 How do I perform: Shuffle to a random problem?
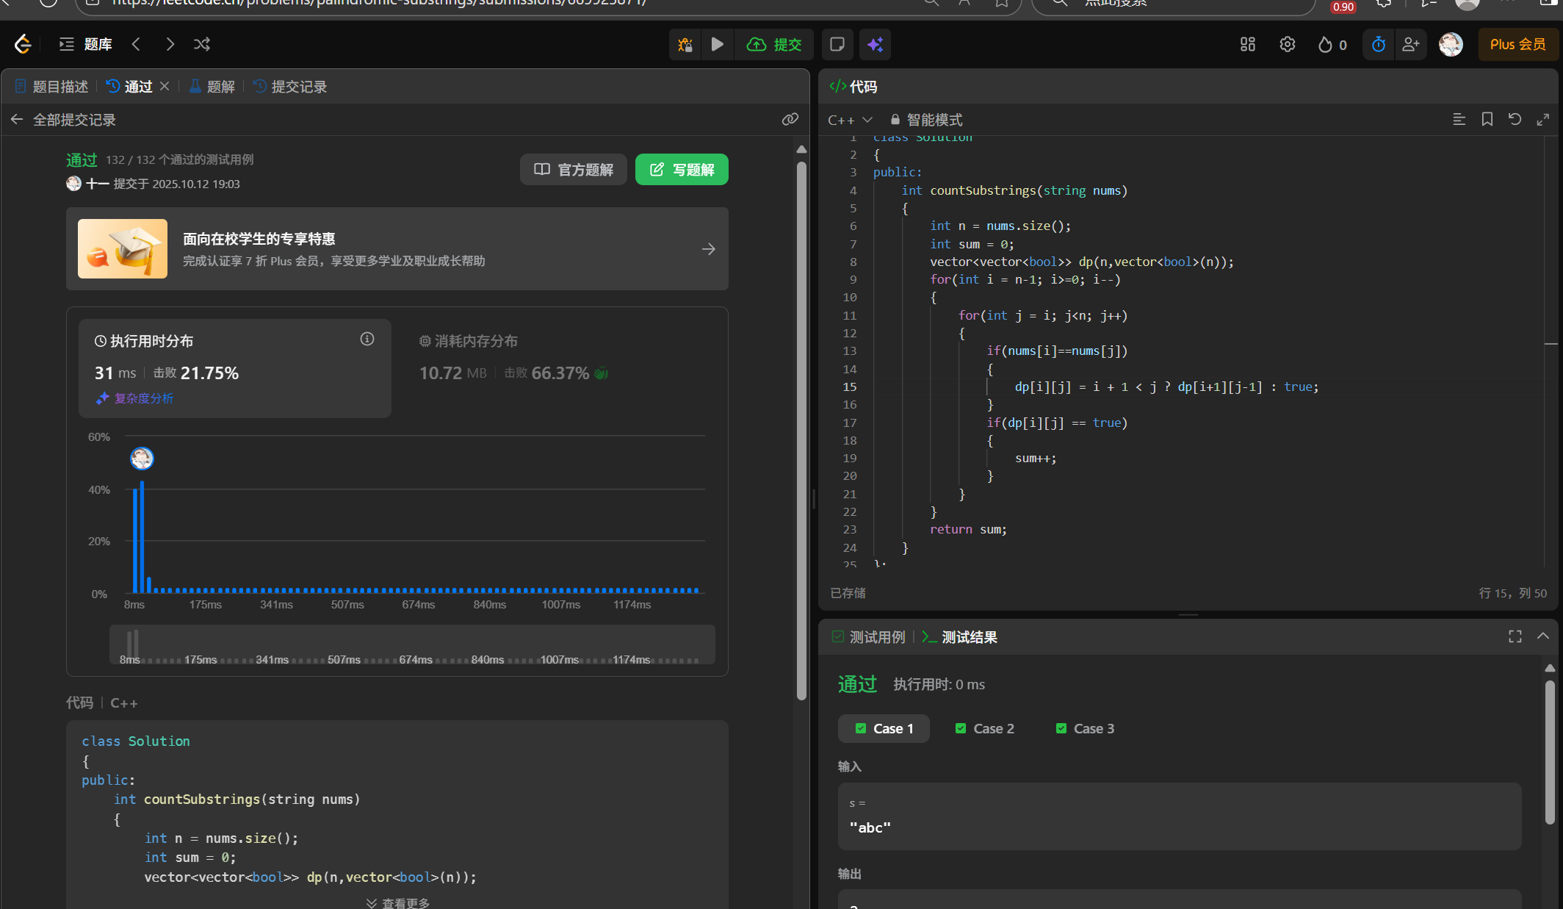pos(202,44)
